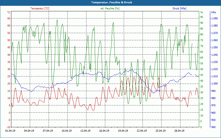Viewport: 221px width, 138px height.
Task: Click the red '-5' temperature axis tick
Action: 9,120
